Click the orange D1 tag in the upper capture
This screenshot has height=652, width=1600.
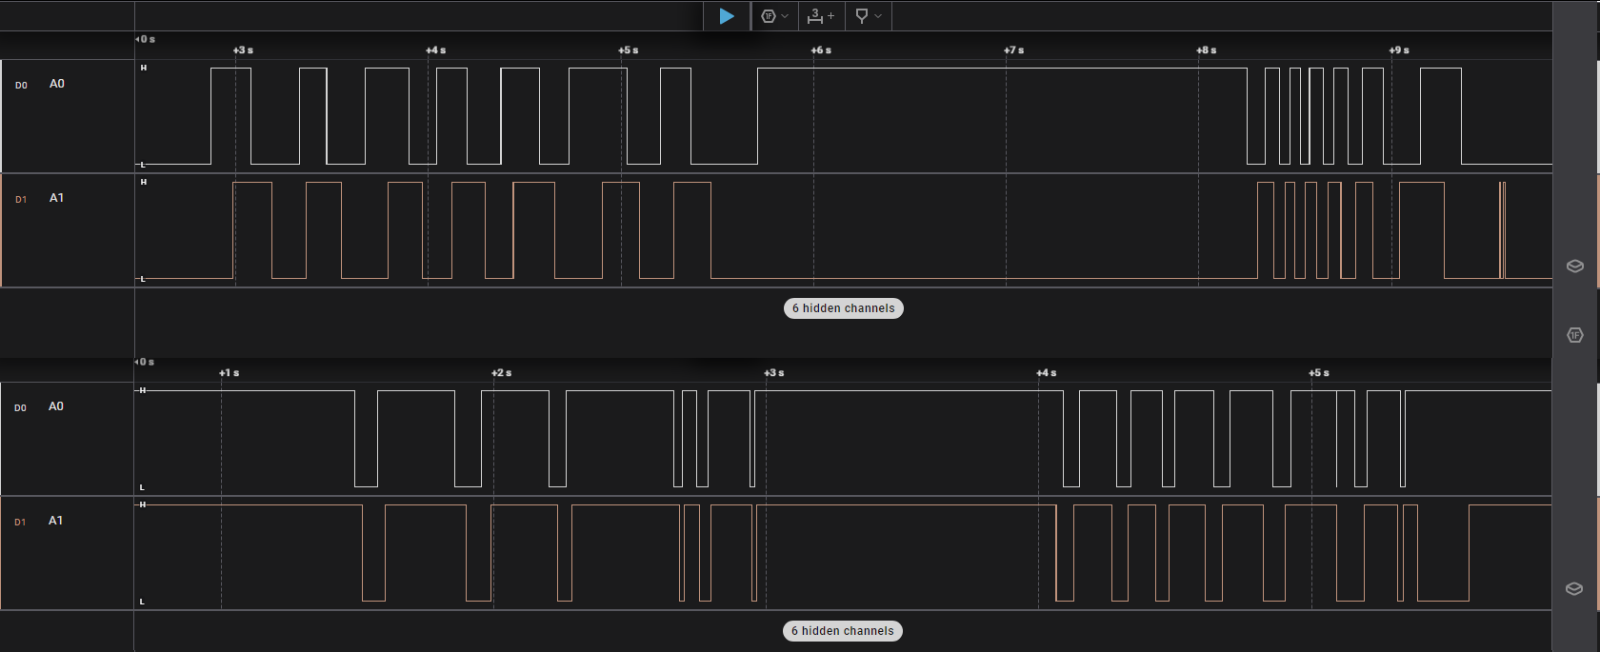[x=21, y=200]
